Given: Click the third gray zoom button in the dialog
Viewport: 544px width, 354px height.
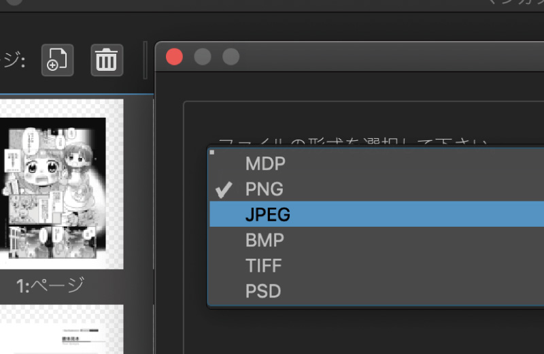Looking at the screenshot, I should pos(231,57).
